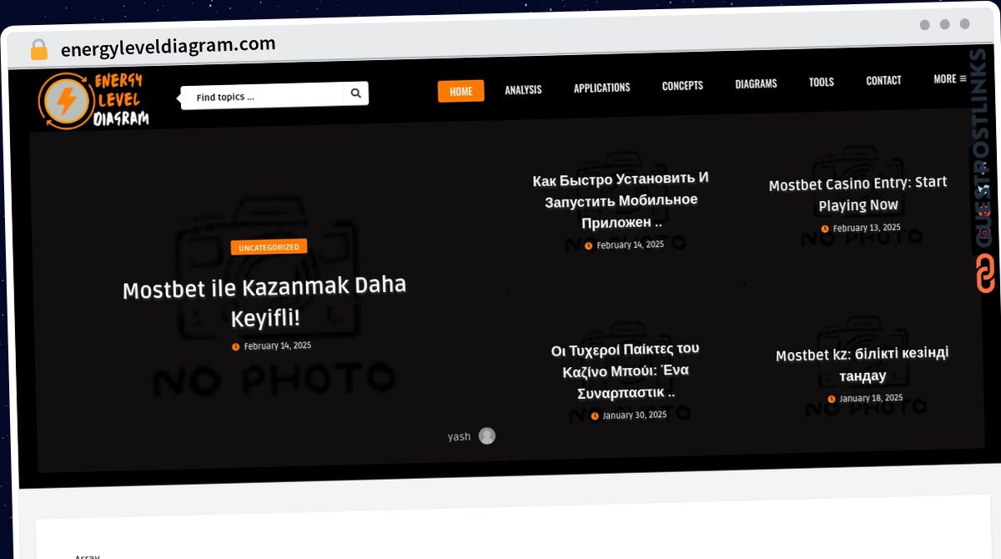Image resolution: width=1001 pixels, height=559 pixels.
Task: Open post Как Быстро Установить И Запустить
Action: coord(621,201)
